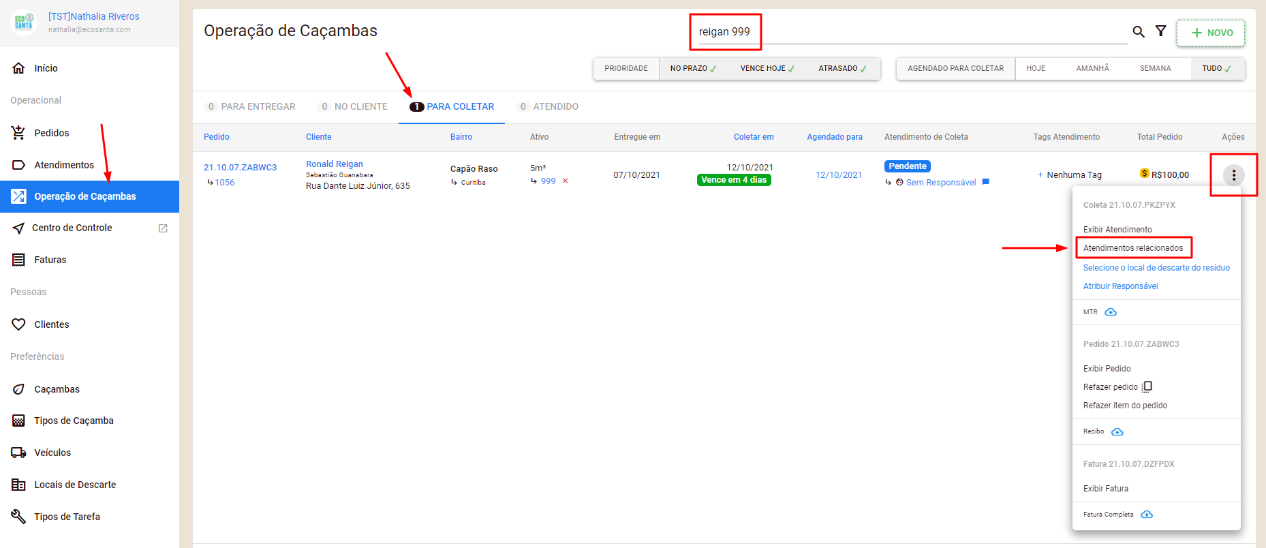Toggle the NO PRAZO filter
Screen dimensions: 1266x548
pos(692,69)
